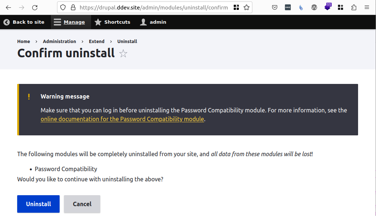This screenshot has height=216, width=376.
Task: Save the page to Pocket
Action: (x=275, y=7)
